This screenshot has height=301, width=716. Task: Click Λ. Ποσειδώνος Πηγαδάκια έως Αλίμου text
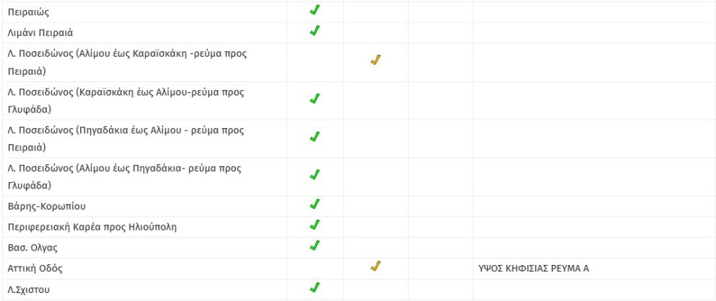point(126,130)
